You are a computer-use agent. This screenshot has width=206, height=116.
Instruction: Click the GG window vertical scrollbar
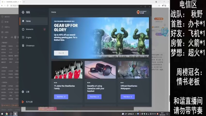point(151,28)
